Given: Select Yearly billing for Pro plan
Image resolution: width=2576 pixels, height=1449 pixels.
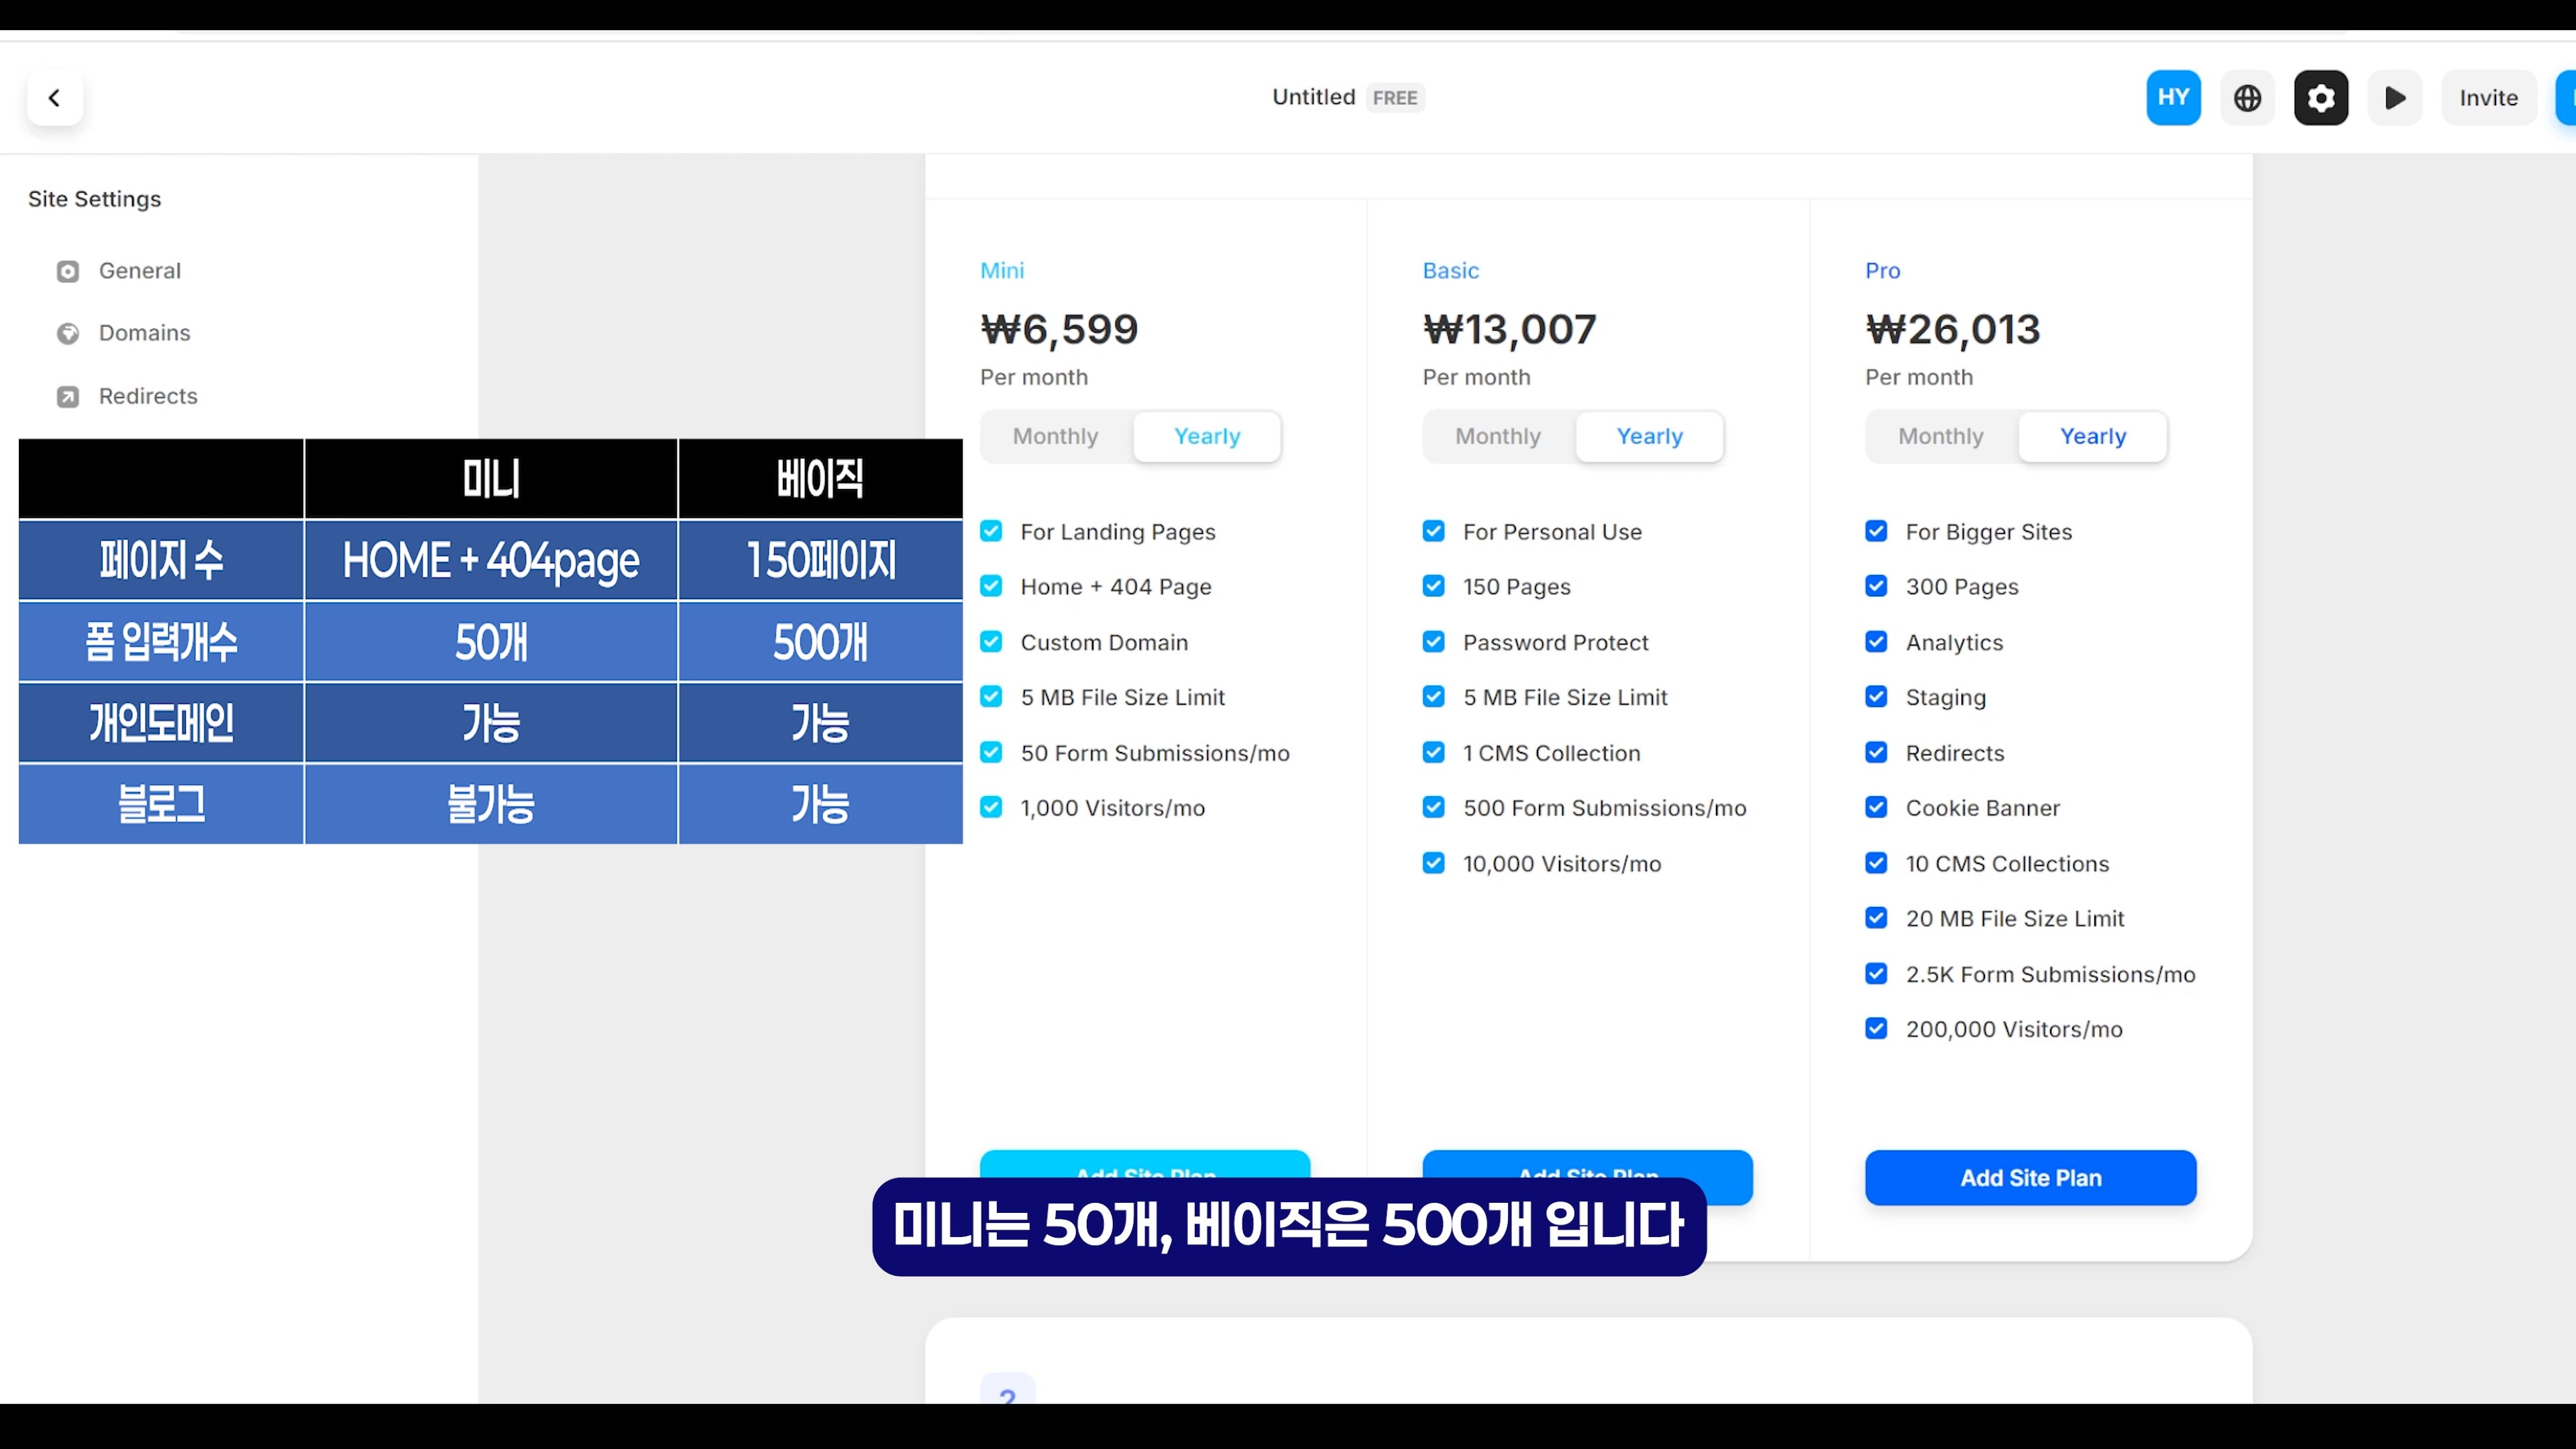Looking at the screenshot, I should point(2092,437).
